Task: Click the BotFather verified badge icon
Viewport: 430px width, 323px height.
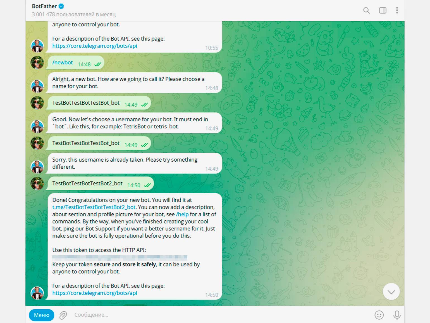Action: (61, 6)
